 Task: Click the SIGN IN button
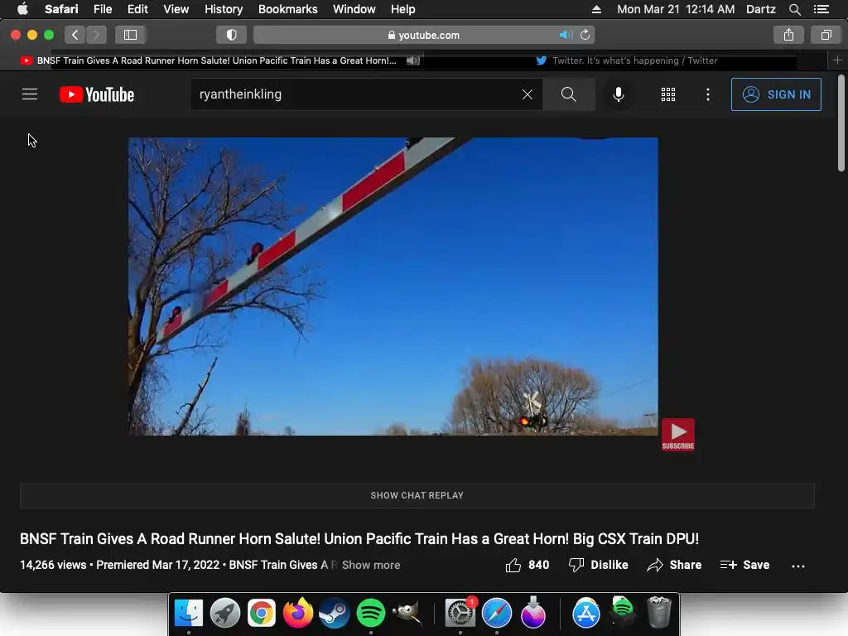pyautogui.click(x=776, y=94)
